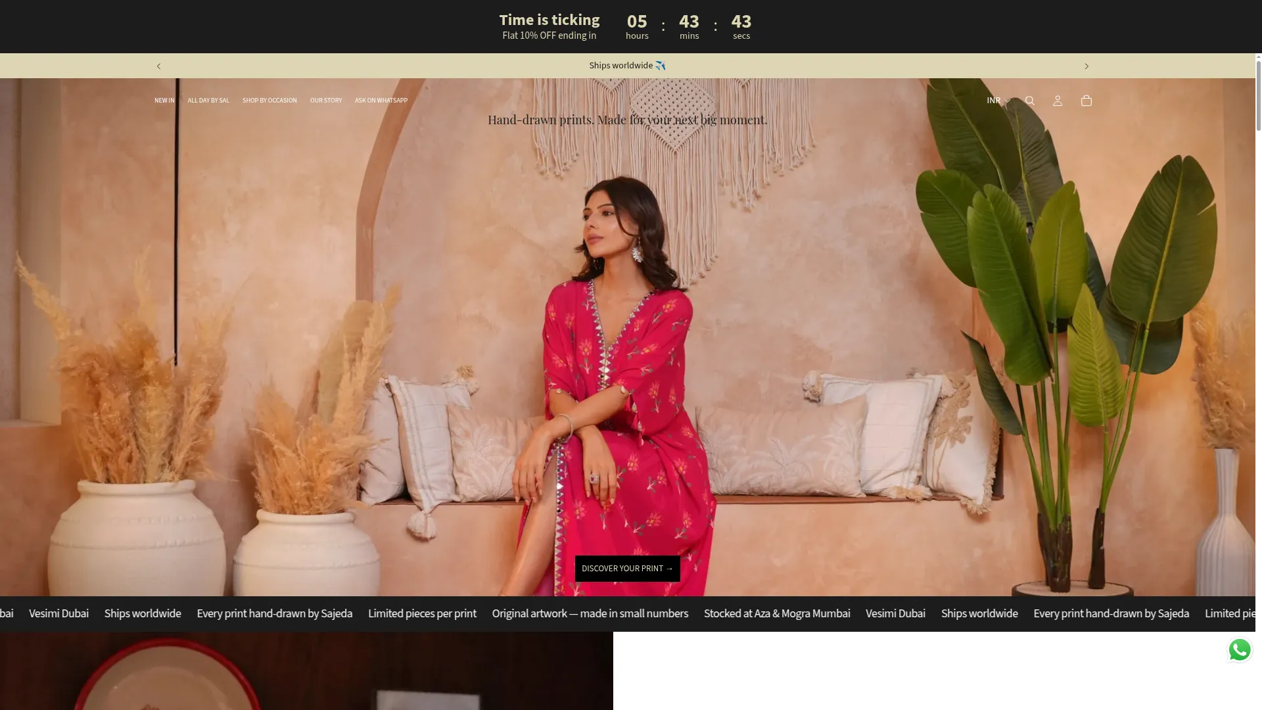Open the shopping bag cart icon

click(x=1087, y=101)
